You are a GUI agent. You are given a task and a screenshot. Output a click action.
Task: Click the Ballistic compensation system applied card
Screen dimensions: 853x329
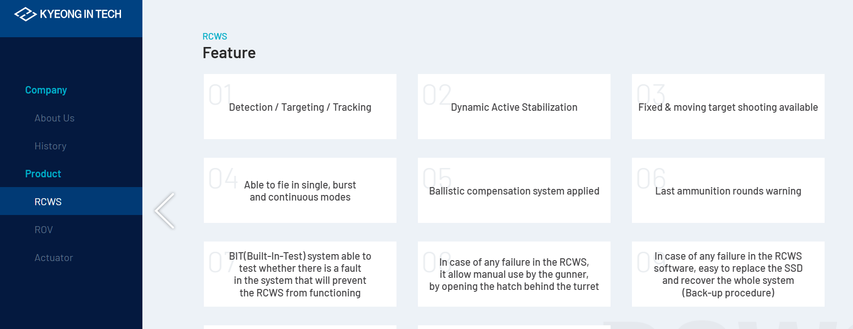pyautogui.click(x=514, y=190)
